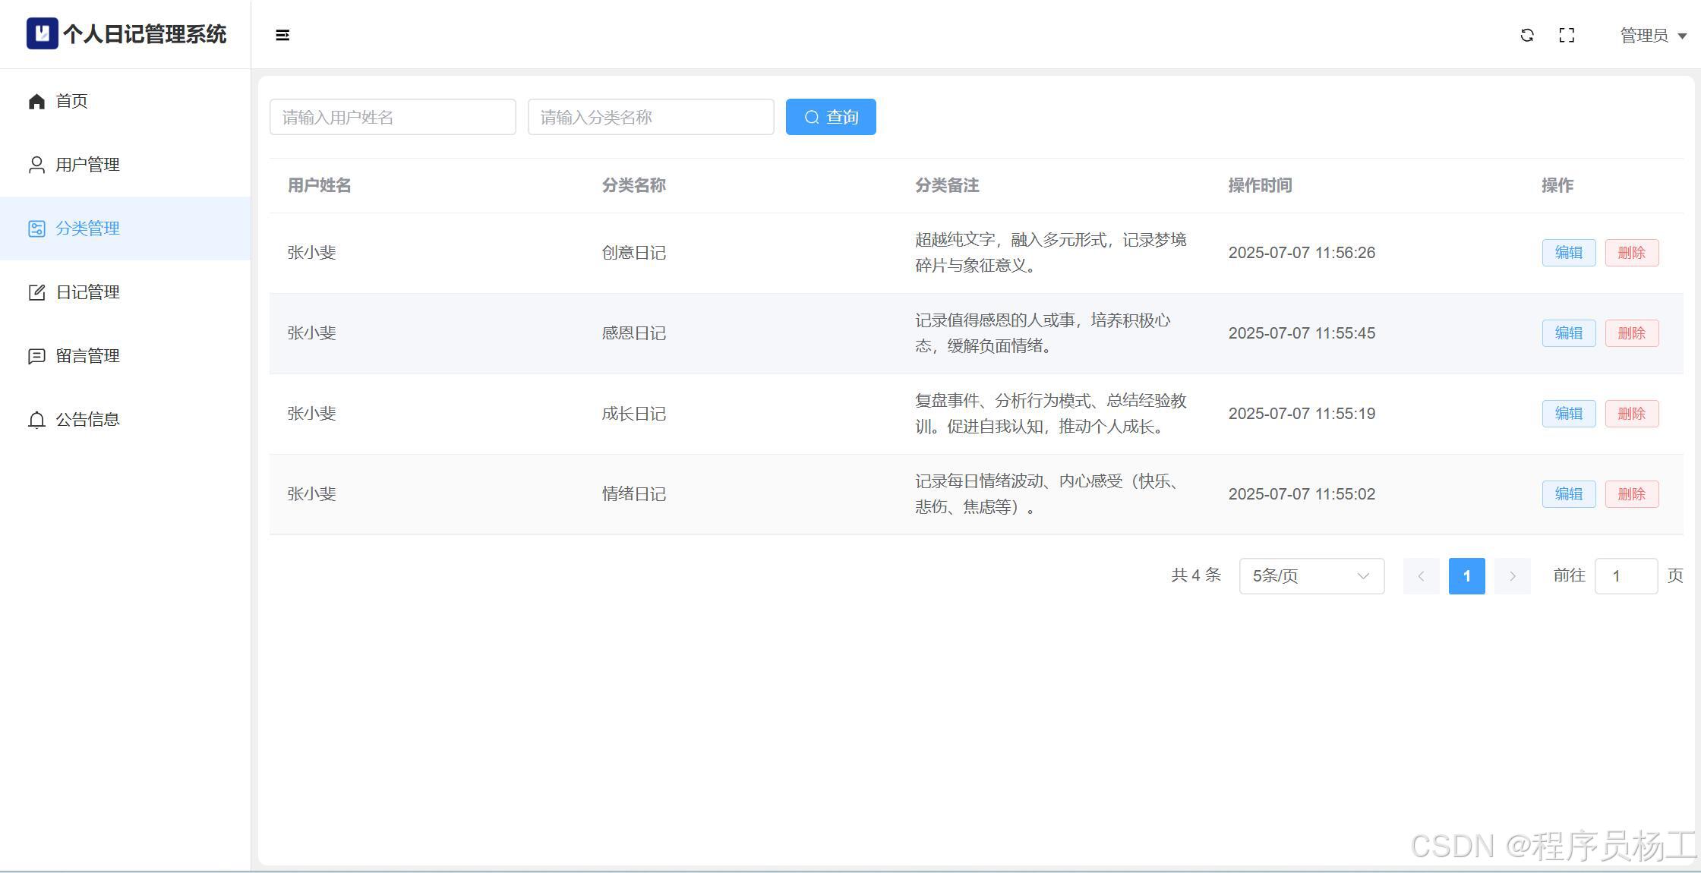1701x873 pixels.
Task: Click the diary system logo icon
Action: (42, 33)
